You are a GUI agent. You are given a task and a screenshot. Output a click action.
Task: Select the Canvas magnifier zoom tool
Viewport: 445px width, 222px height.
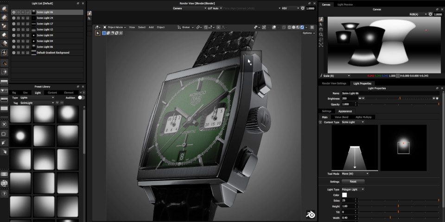321,34
